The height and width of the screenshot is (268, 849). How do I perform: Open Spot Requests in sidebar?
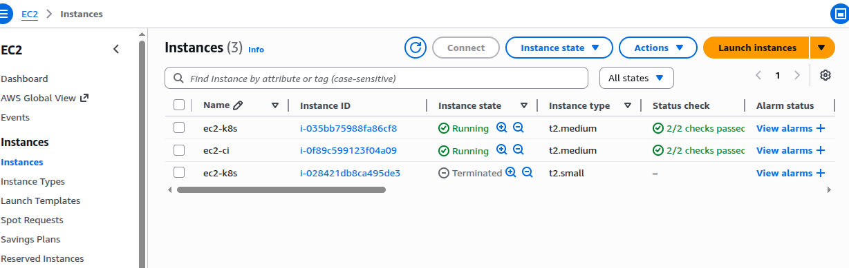(x=32, y=220)
